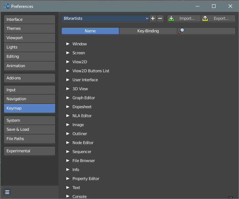The image size is (239, 199).
Task: Open the Save & Load preferences tab
Action: (30, 129)
